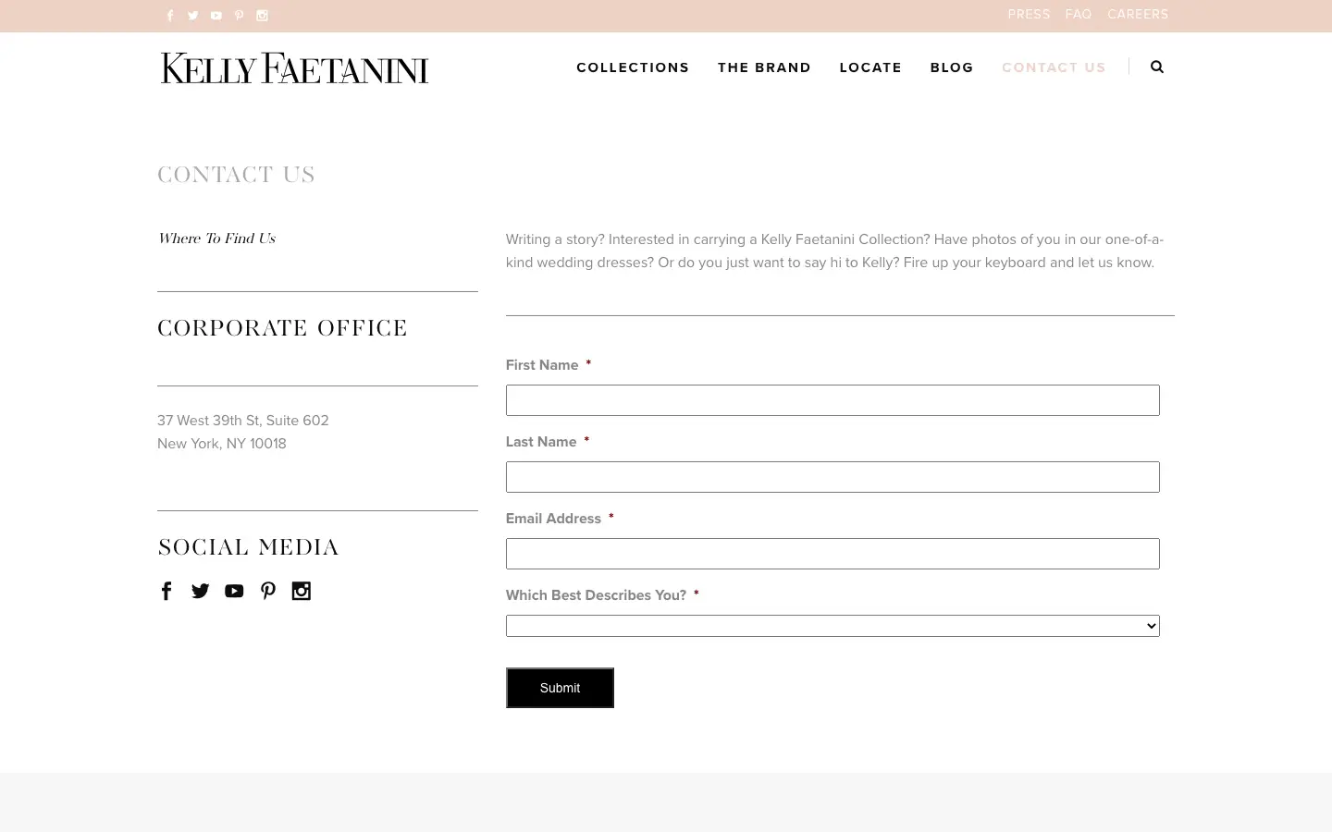The image size is (1332, 832).
Task: Open Pinterest under Social Media heading
Action: coord(268,591)
